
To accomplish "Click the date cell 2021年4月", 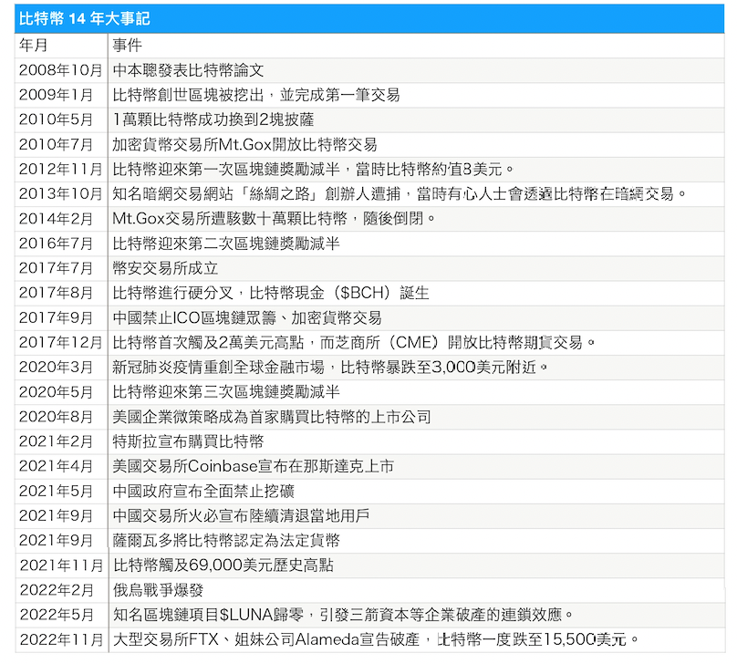I will coord(56,467).
